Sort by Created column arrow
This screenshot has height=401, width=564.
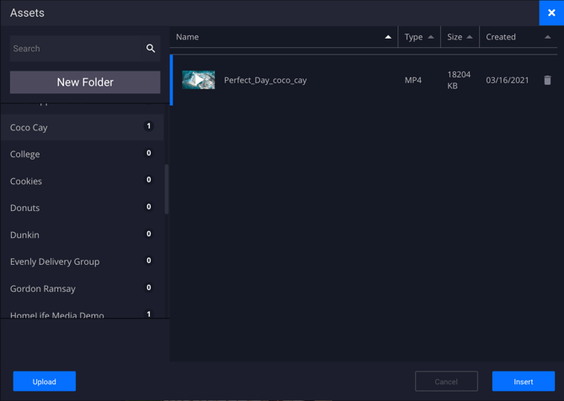point(547,37)
